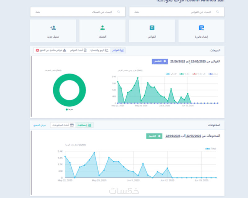Viewport: 248px width, 198px height.
Task: Click the invoice search magnifier icon
Action: 218,12
